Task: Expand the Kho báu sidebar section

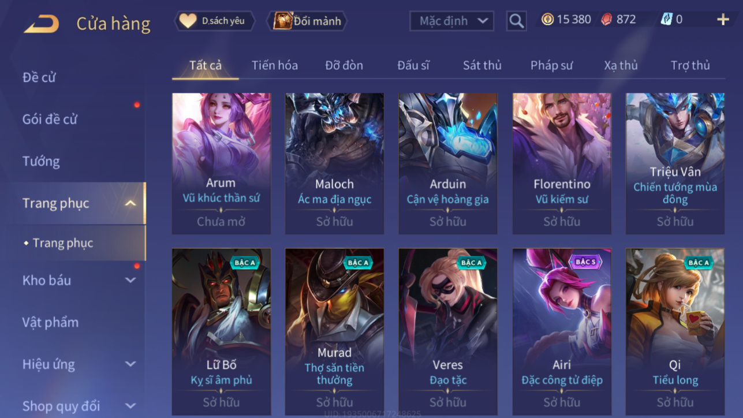Action: pos(130,280)
